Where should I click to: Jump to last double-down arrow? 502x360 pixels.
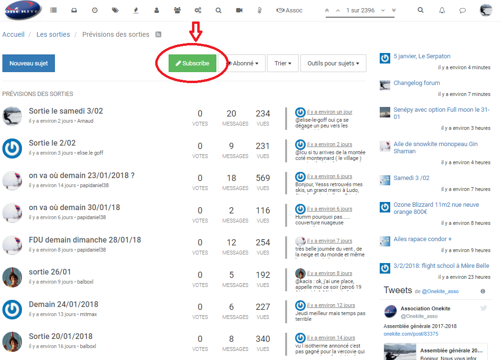[x=394, y=10]
